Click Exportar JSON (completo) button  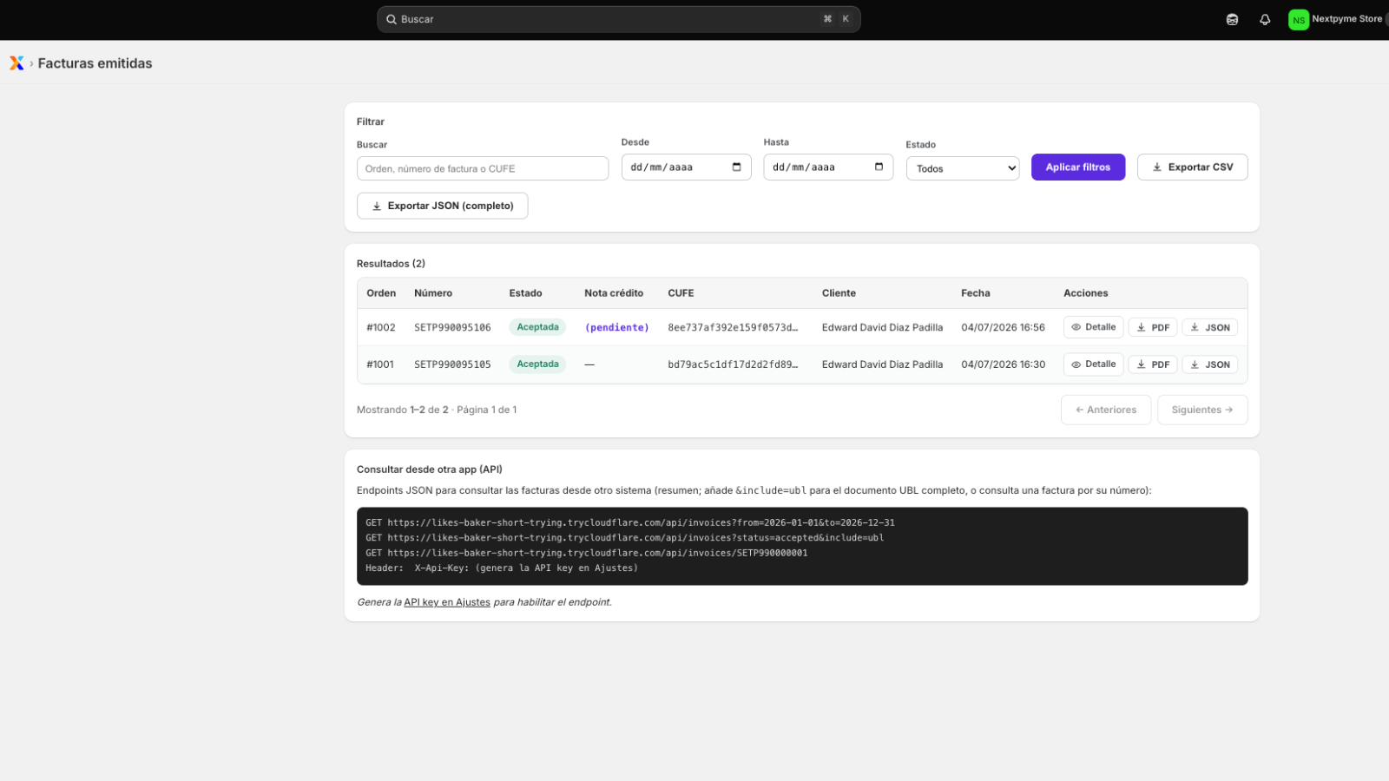coord(443,206)
